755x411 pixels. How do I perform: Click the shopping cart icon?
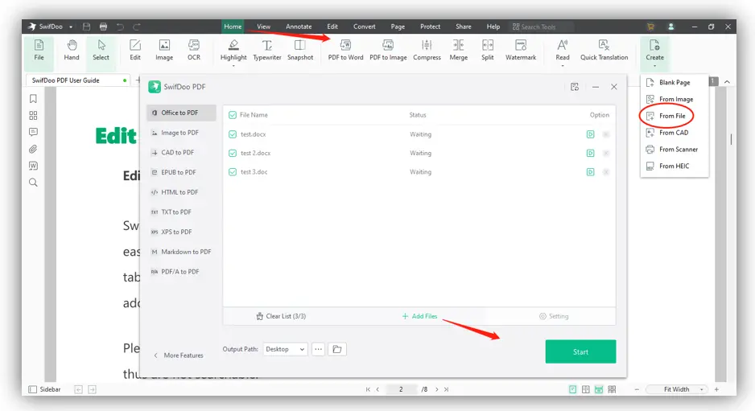(x=651, y=27)
